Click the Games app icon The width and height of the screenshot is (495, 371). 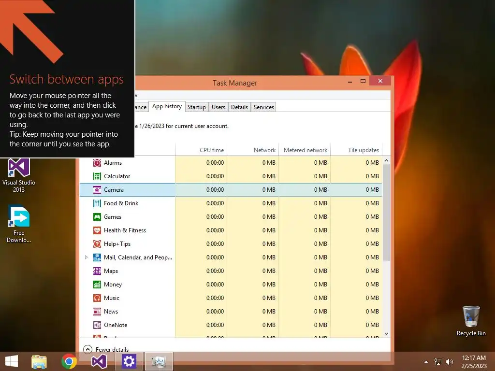[x=97, y=217]
